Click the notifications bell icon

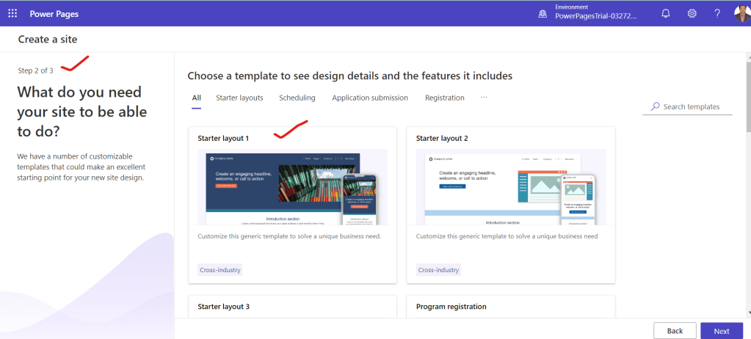click(666, 13)
